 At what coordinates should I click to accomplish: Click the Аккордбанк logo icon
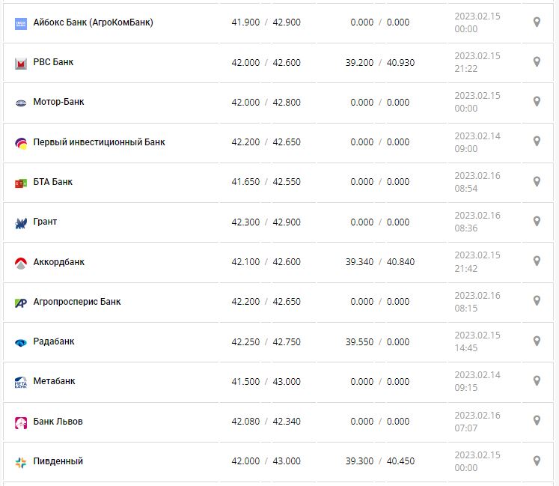tap(21, 263)
